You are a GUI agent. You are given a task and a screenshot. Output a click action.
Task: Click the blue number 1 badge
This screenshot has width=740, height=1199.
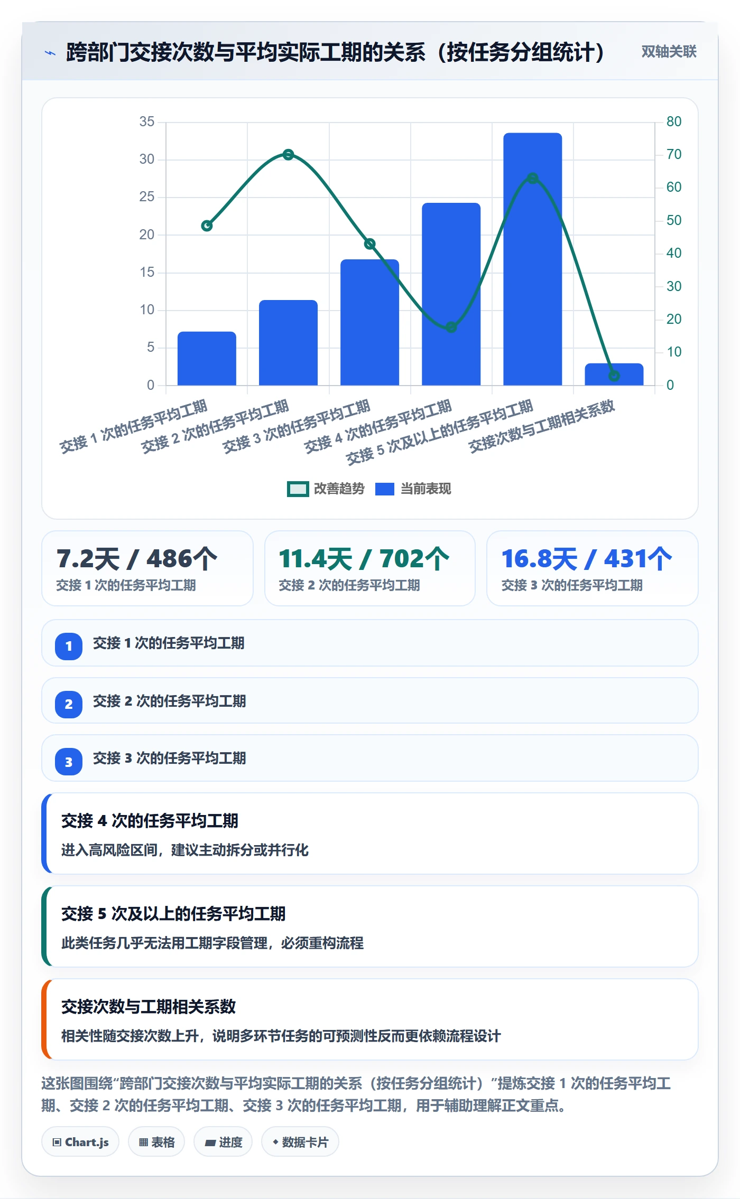69,646
